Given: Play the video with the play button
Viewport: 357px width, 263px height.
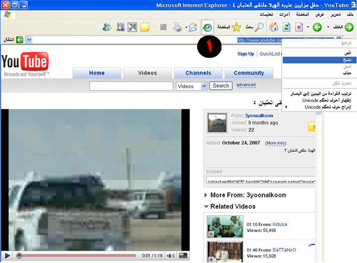Looking at the screenshot, I should tap(7, 256).
